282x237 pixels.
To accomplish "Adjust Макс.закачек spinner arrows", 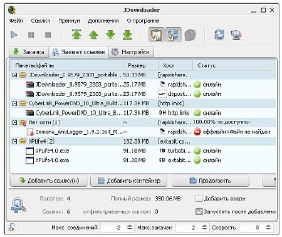I will (x=204, y=228).
